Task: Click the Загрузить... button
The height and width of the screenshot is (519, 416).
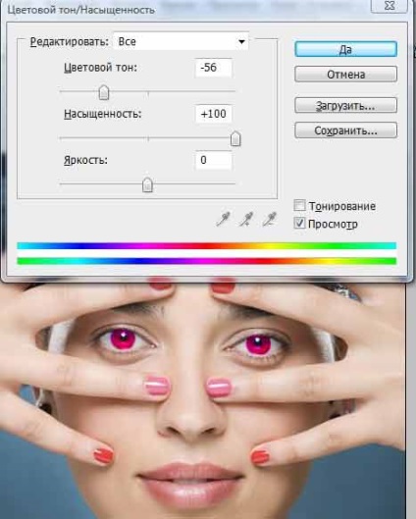Action: [345, 106]
